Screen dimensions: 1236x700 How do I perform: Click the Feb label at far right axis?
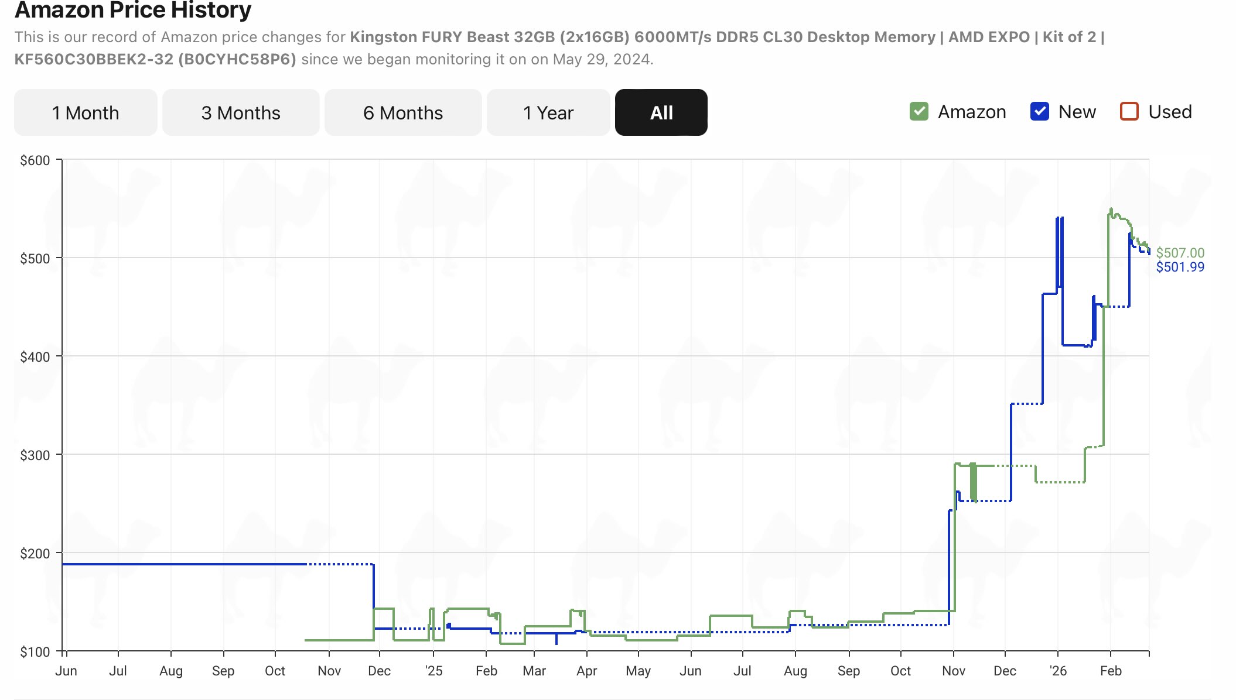click(1111, 671)
